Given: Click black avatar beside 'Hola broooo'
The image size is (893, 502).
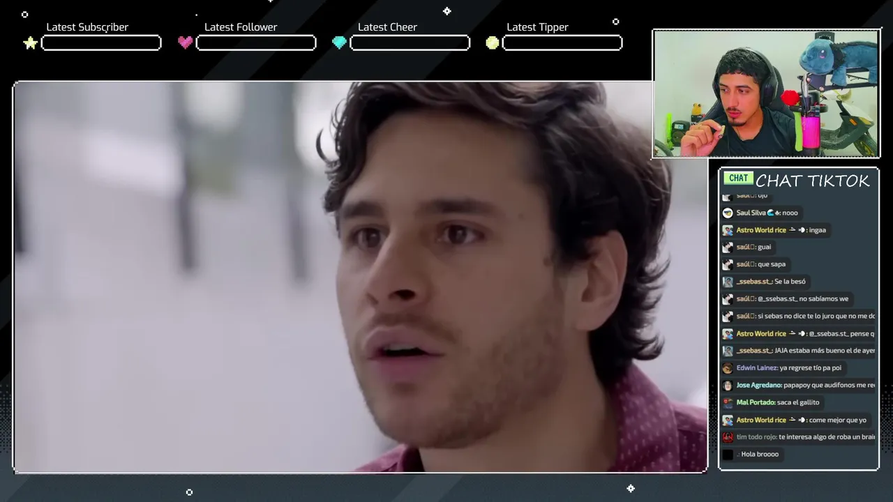Looking at the screenshot, I should coord(728,454).
